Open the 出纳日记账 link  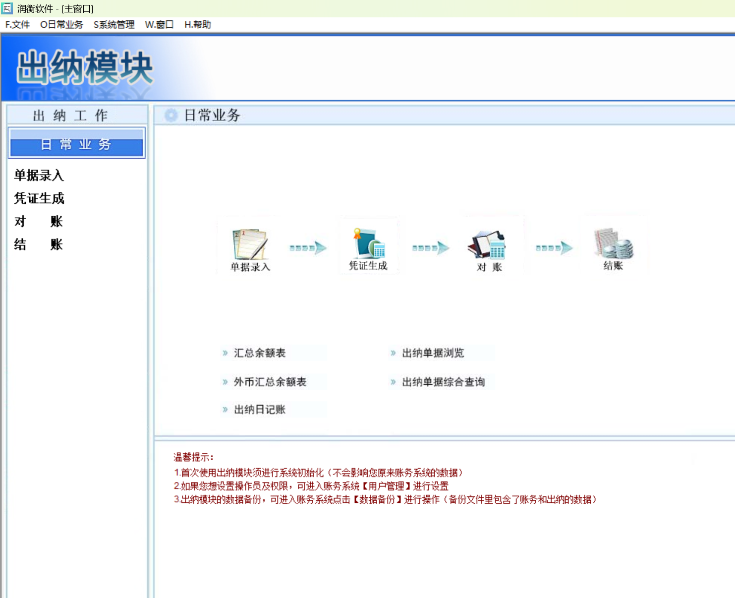tap(260, 410)
